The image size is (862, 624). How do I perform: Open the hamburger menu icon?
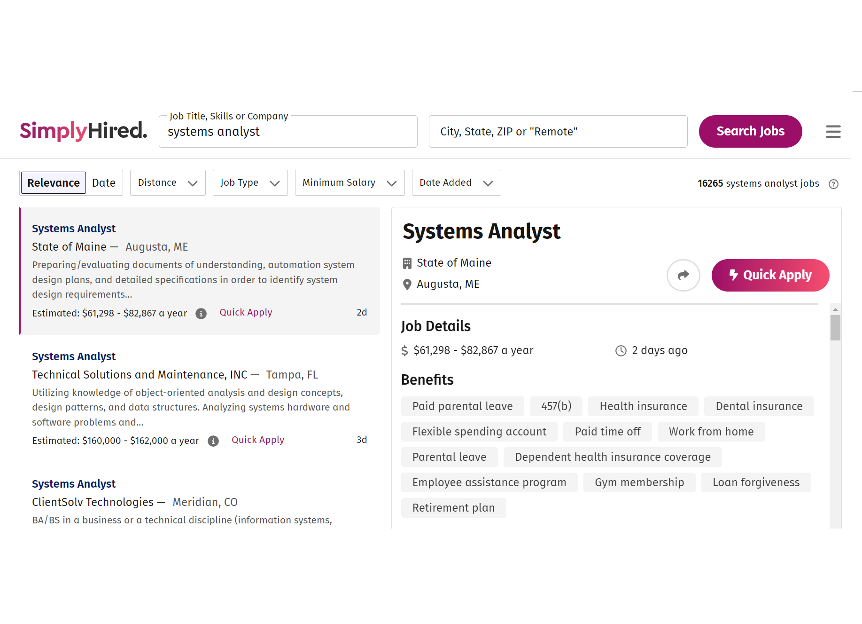pos(833,132)
